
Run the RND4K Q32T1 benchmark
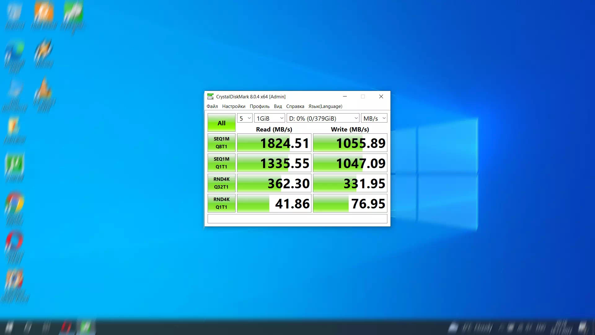[221, 183]
